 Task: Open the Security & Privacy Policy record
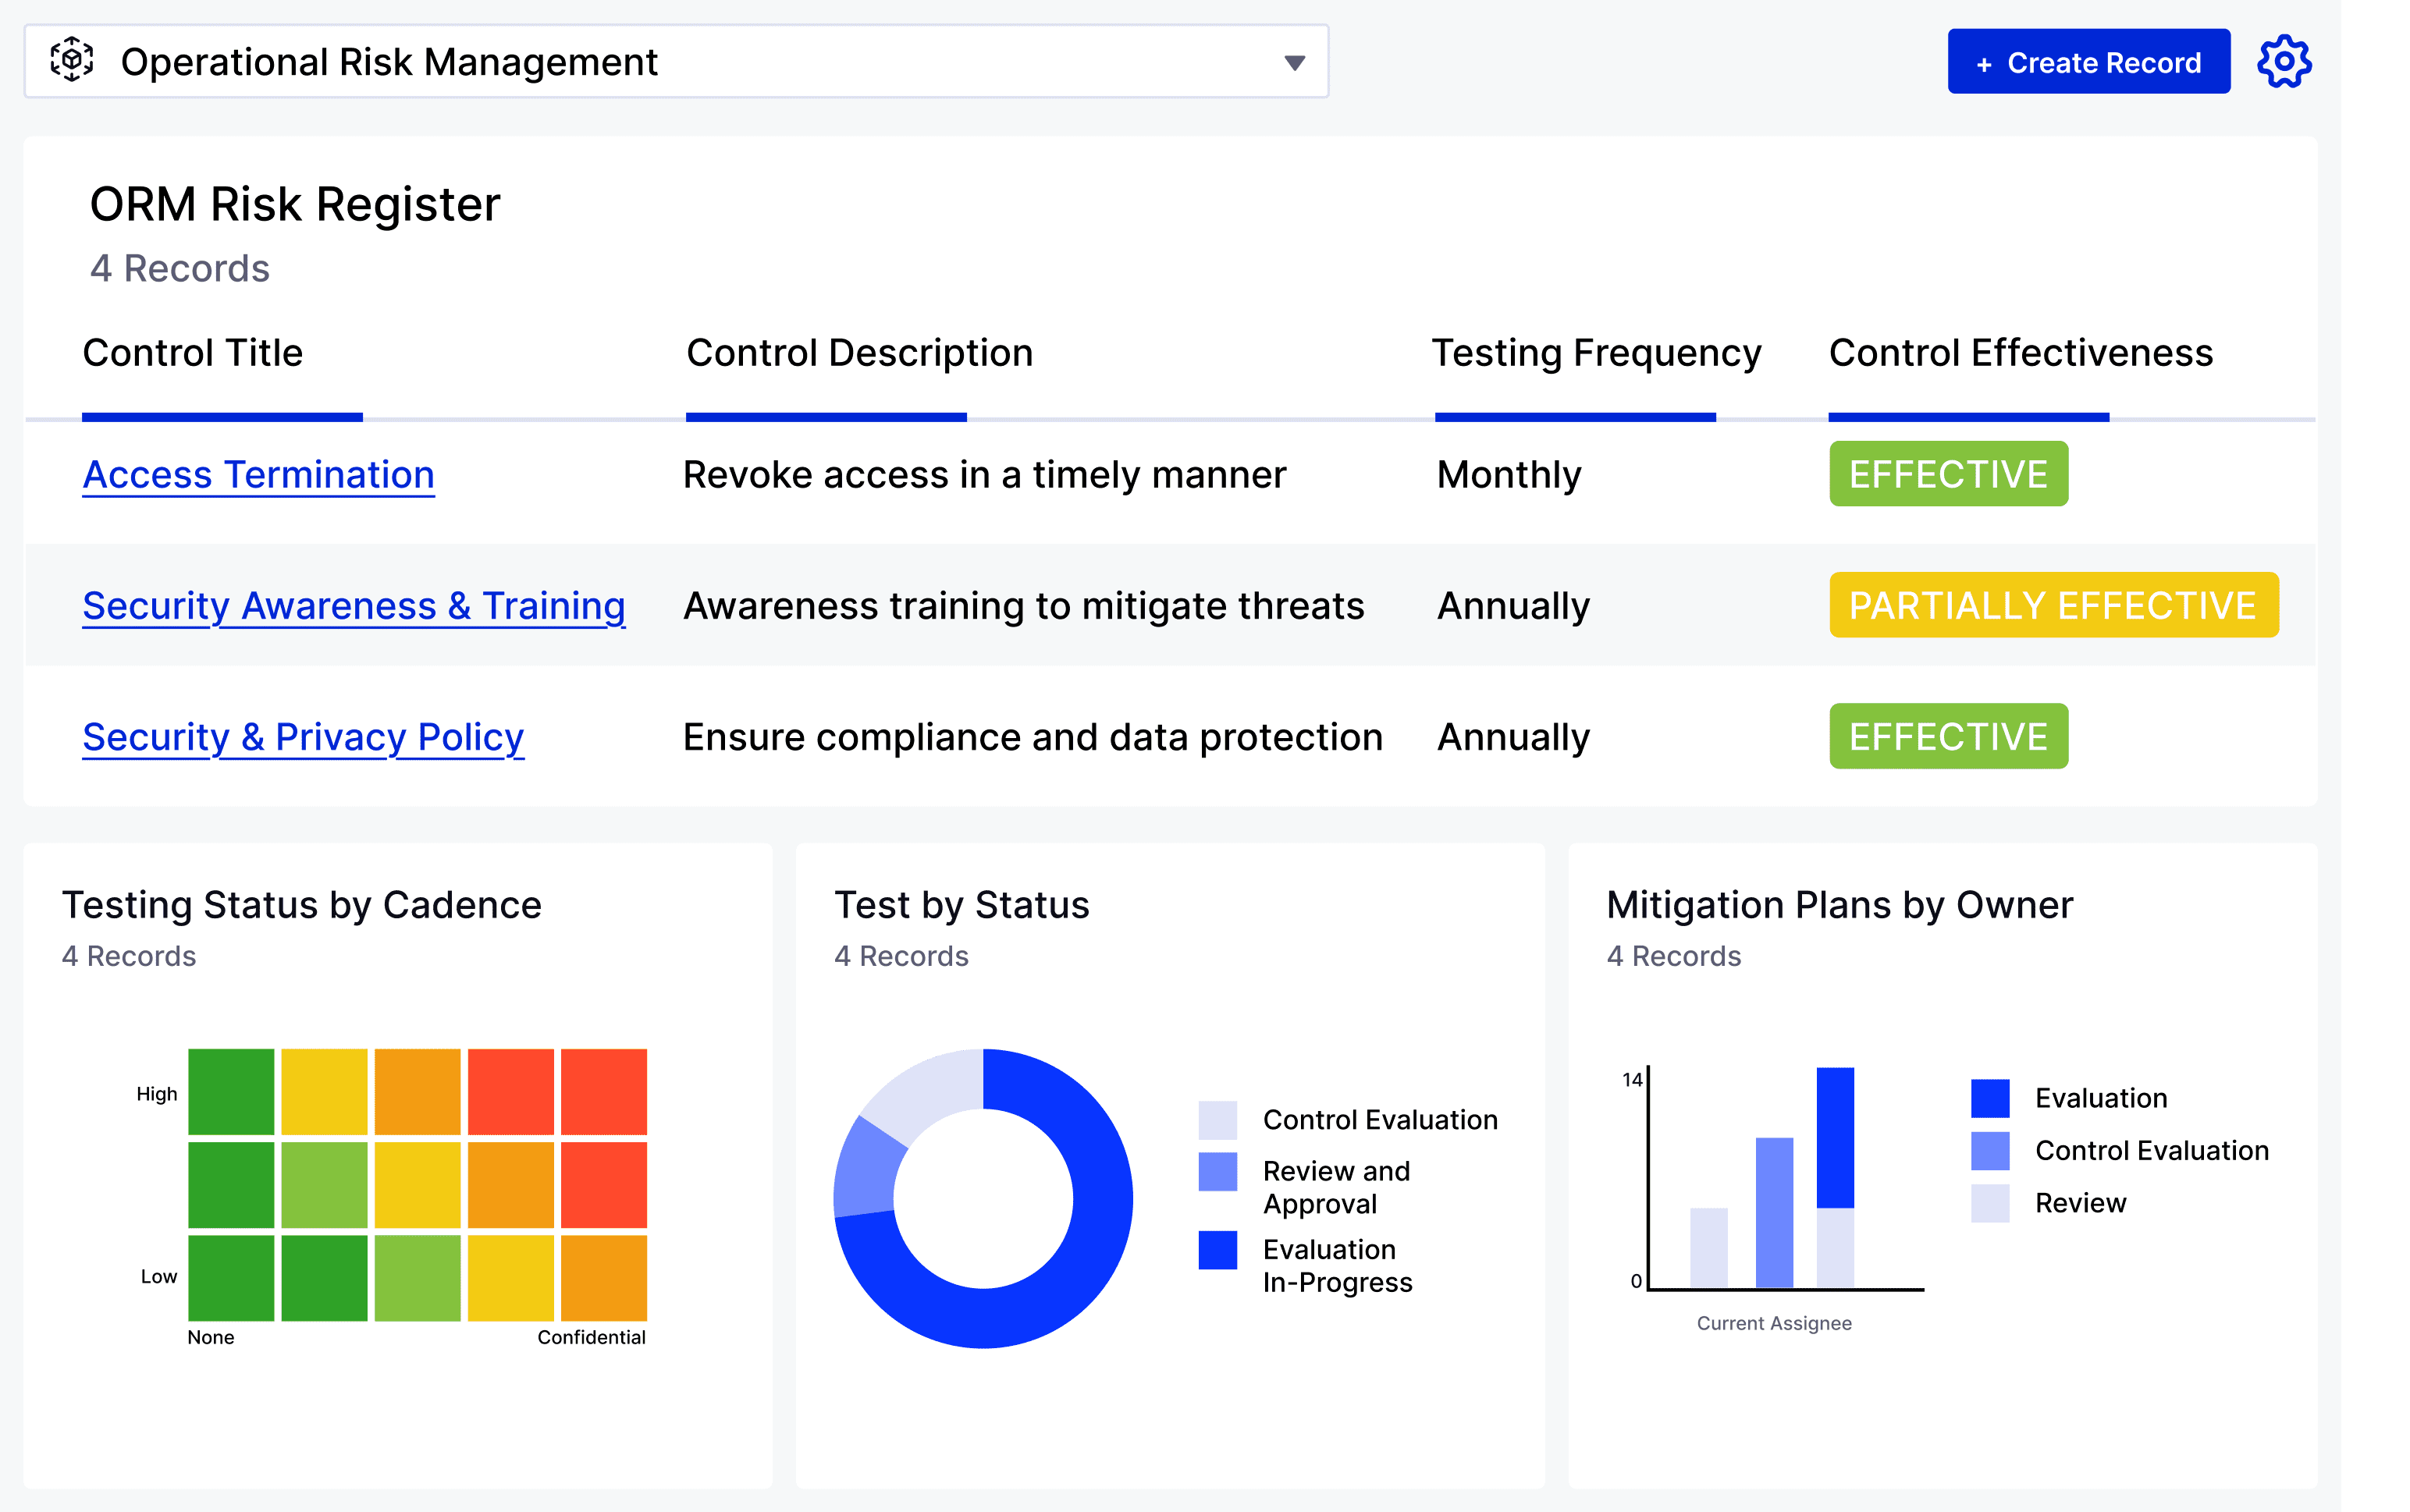coord(302,737)
